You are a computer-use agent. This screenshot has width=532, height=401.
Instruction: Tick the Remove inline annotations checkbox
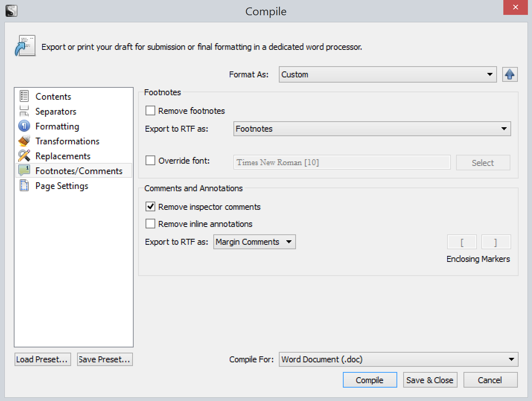click(150, 224)
